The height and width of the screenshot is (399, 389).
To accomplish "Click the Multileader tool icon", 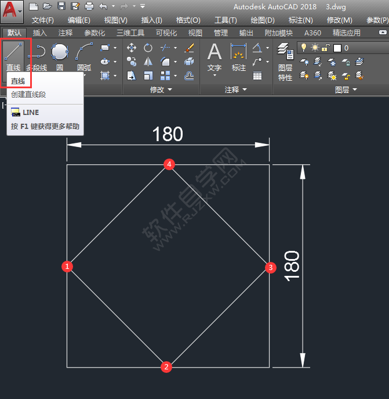I will 257,62.
